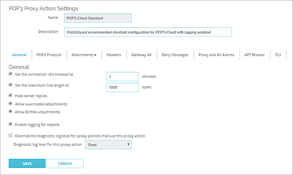
Task: Enable override of diagnostic log level
Action: pos(10,136)
